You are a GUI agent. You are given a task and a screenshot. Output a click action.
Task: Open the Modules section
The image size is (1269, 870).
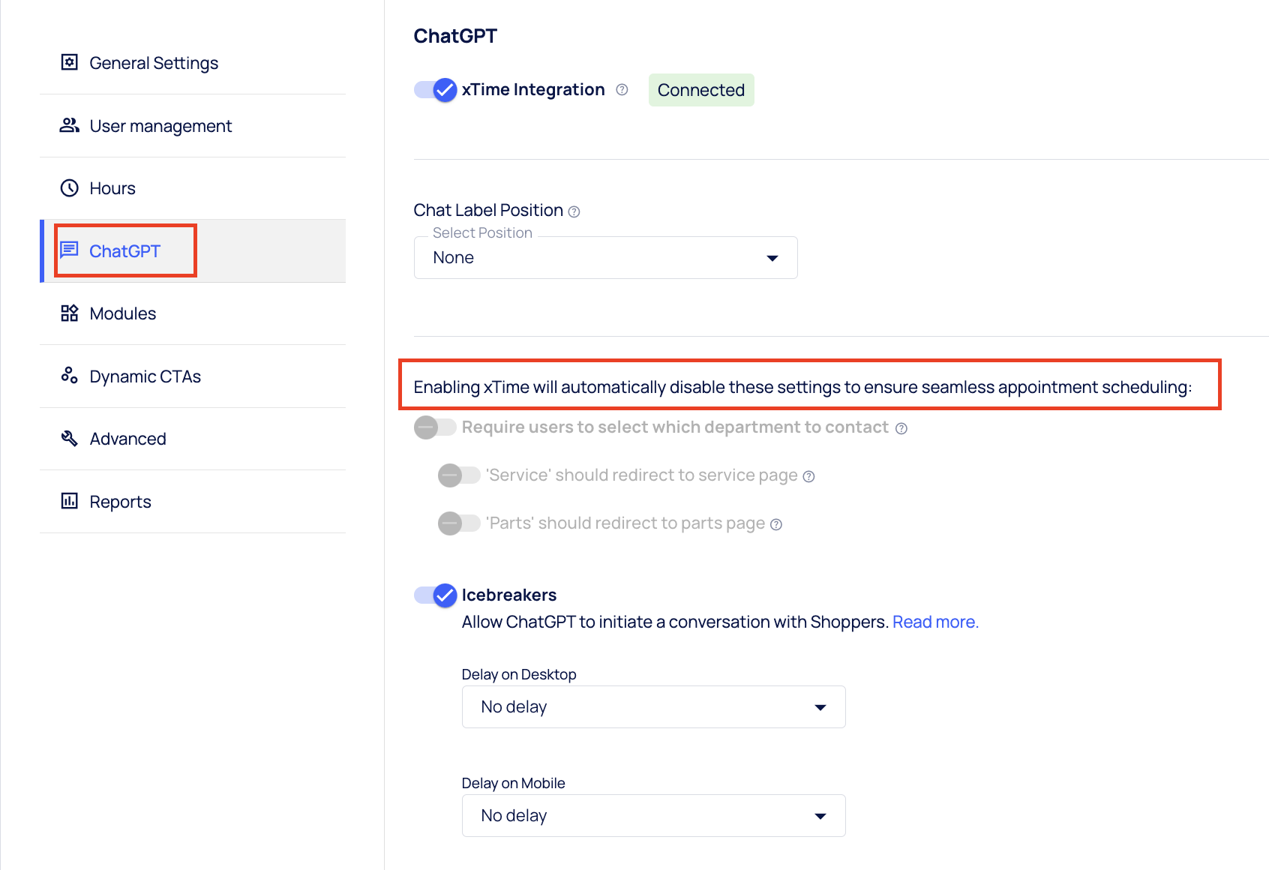193,313
